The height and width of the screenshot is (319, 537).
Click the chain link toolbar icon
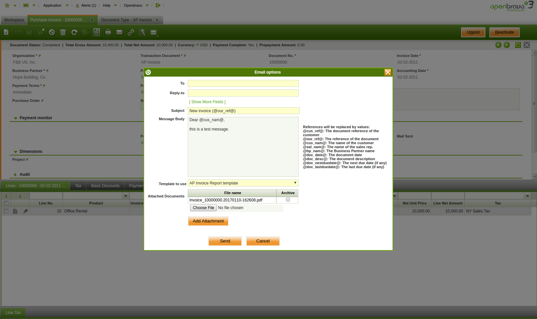point(131,32)
